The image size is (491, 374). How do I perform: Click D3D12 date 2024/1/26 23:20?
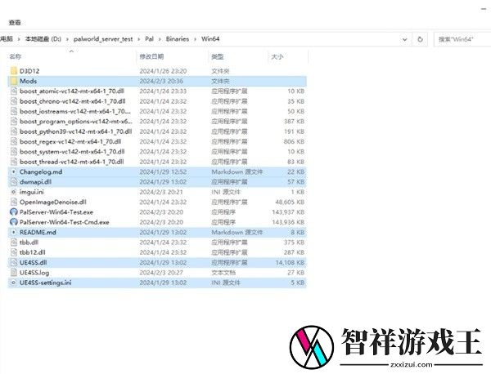tap(163, 71)
